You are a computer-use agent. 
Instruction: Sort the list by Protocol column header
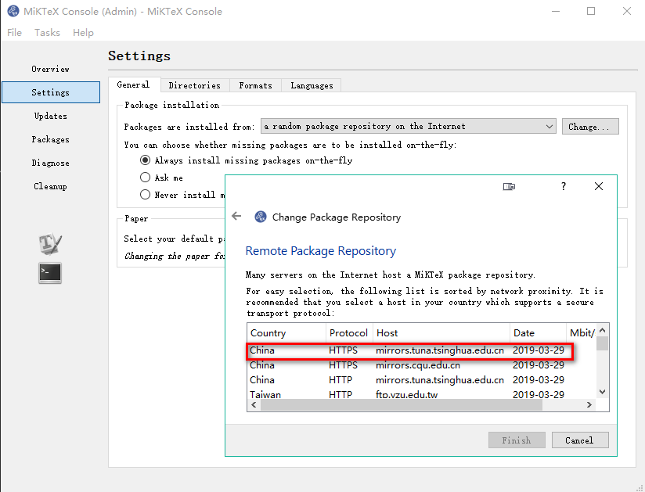click(349, 333)
